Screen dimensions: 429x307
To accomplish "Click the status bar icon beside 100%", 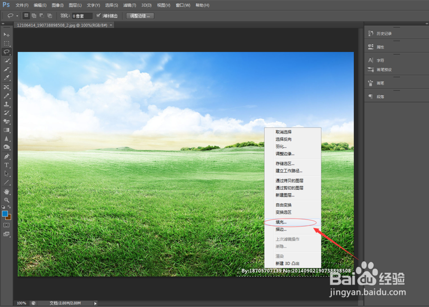I will [33, 303].
